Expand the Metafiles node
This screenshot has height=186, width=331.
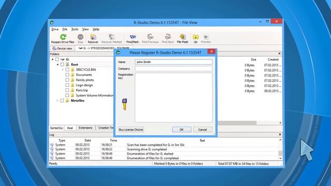(x=57, y=101)
